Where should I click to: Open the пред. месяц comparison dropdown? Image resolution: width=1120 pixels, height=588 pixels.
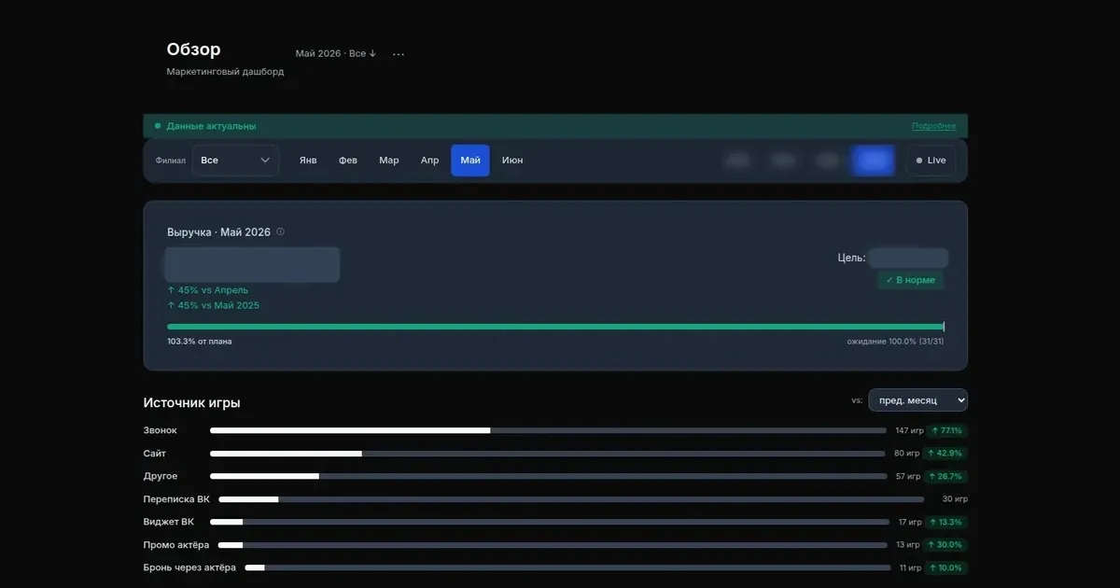point(917,400)
